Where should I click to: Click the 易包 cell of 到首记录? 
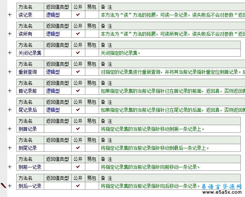pos(92,129)
